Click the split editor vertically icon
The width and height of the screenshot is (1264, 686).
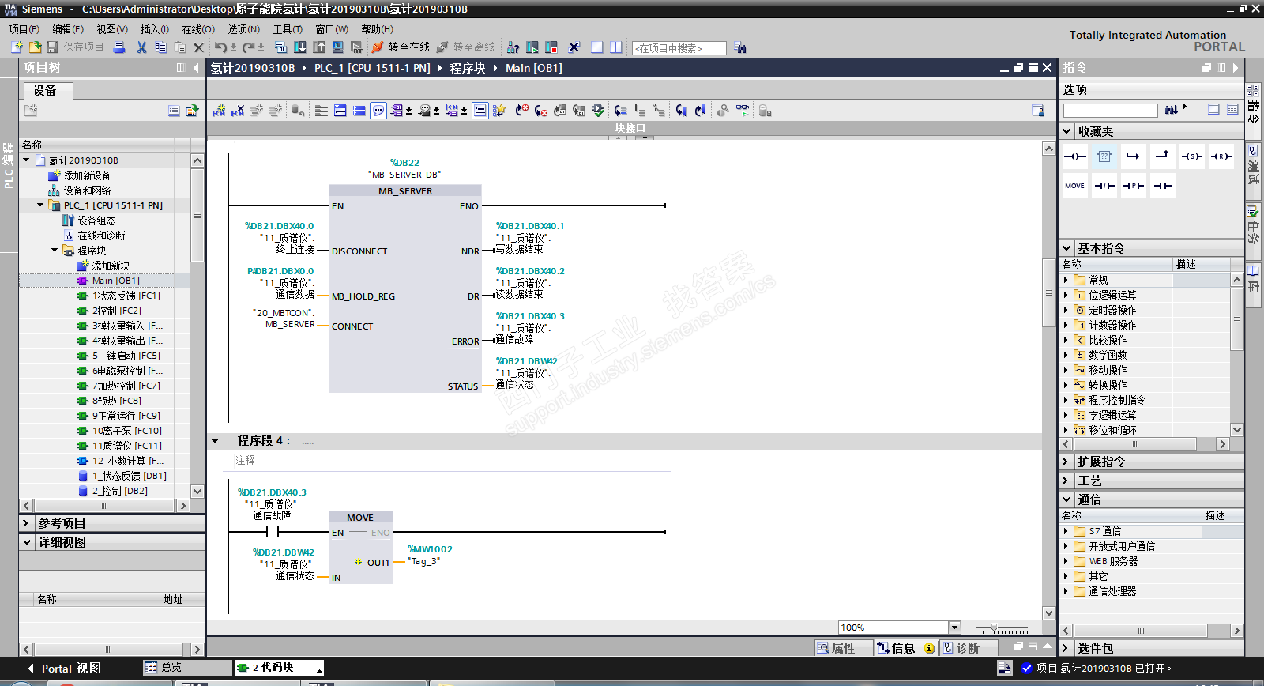616,47
